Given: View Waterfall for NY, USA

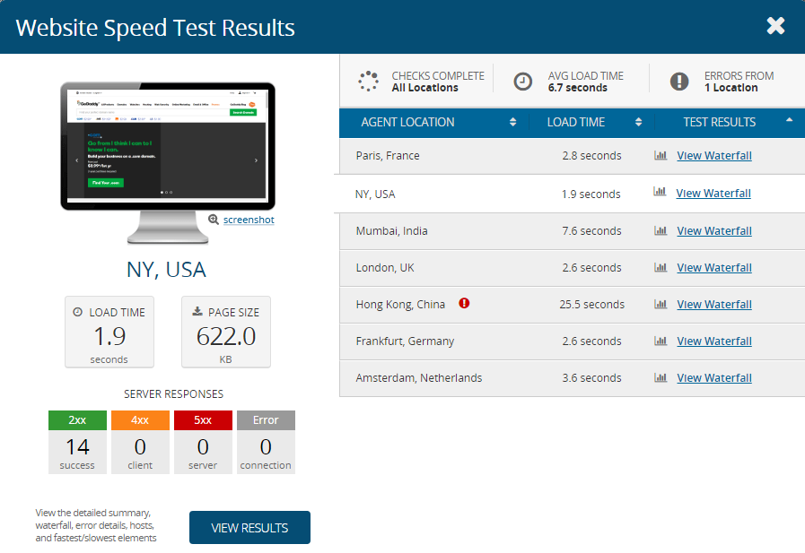Looking at the screenshot, I should click(713, 194).
